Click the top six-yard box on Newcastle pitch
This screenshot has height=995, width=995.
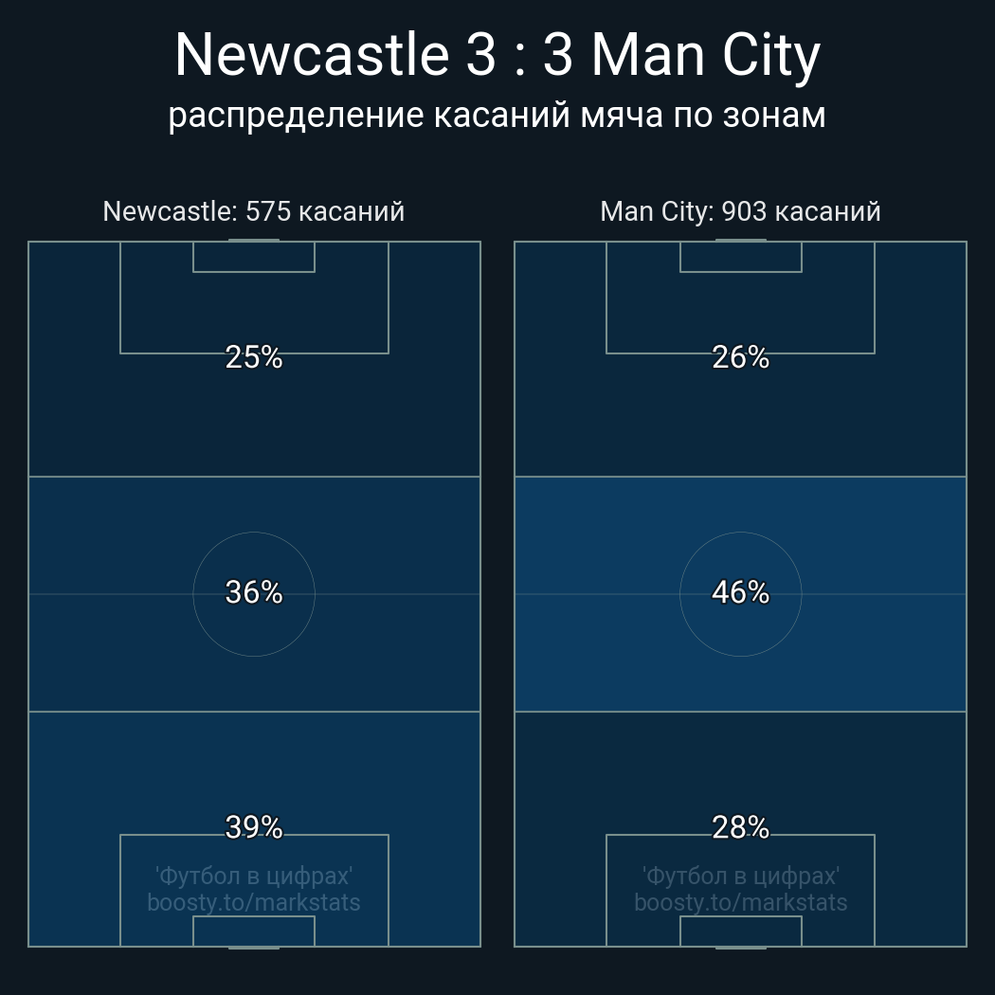point(254,257)
